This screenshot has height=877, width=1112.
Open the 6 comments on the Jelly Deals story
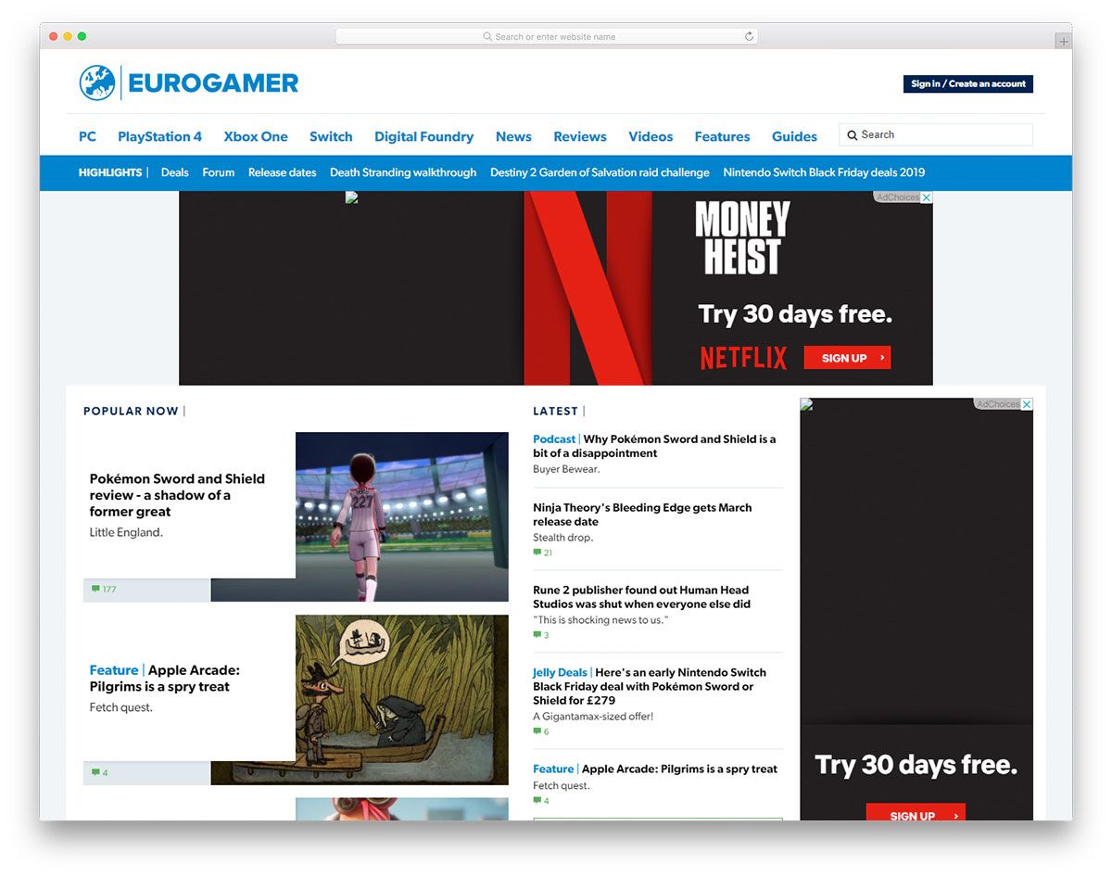coord(541,731)
